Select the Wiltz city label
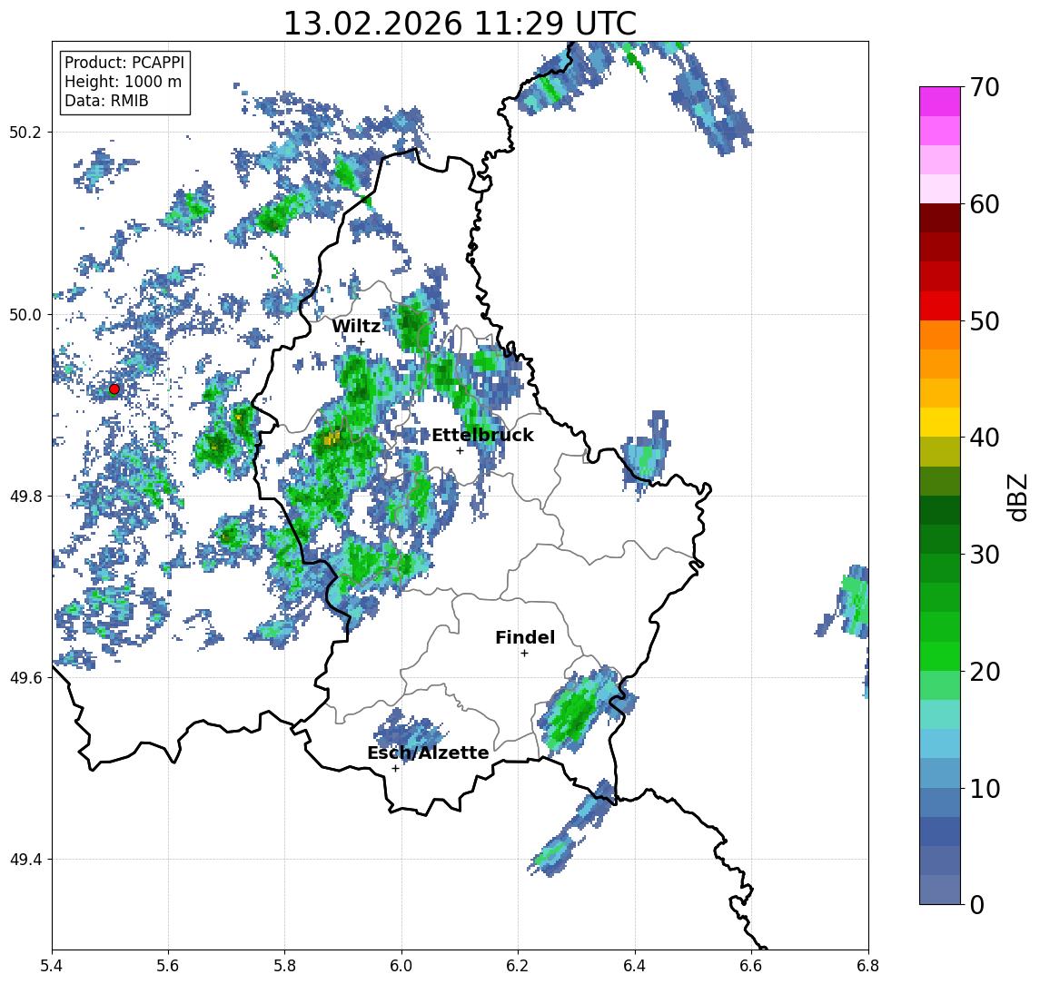Screen dimensions: 1040x984 356,326
